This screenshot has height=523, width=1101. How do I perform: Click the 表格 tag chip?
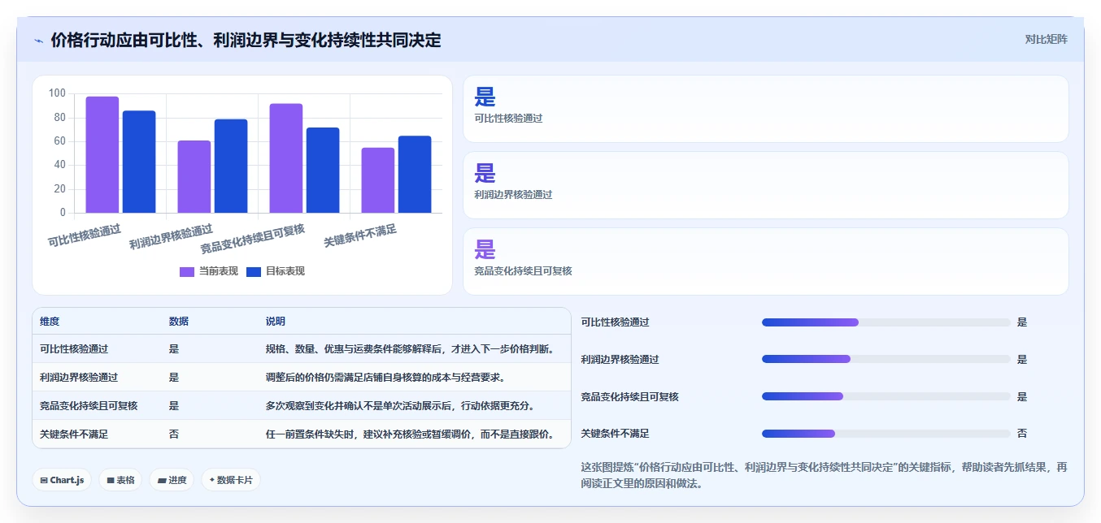click(x=120, y=480)
